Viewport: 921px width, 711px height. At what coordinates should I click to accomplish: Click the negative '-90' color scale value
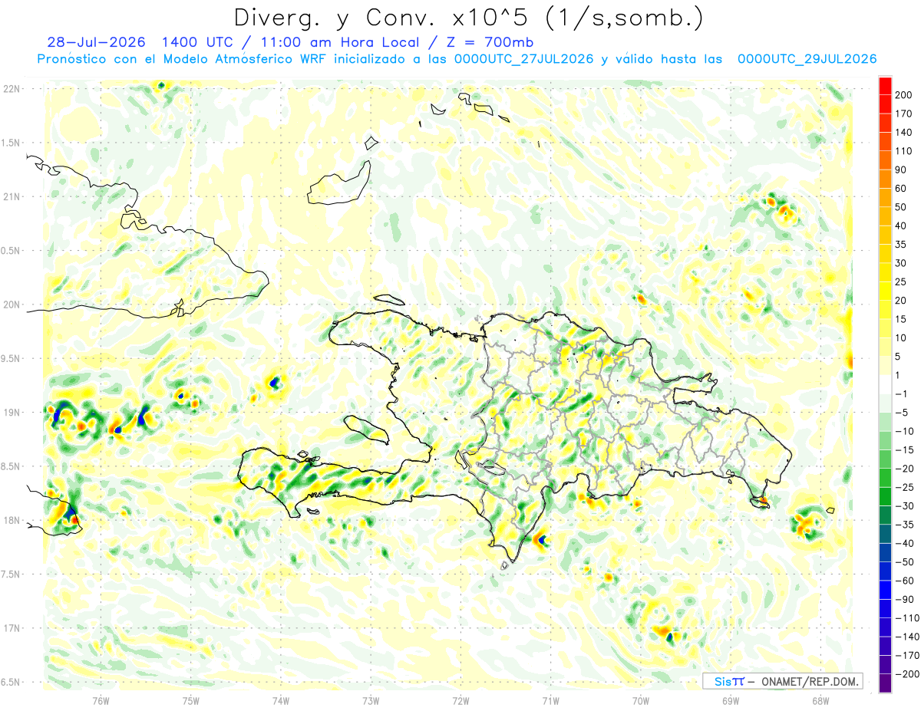coord(904,599)
